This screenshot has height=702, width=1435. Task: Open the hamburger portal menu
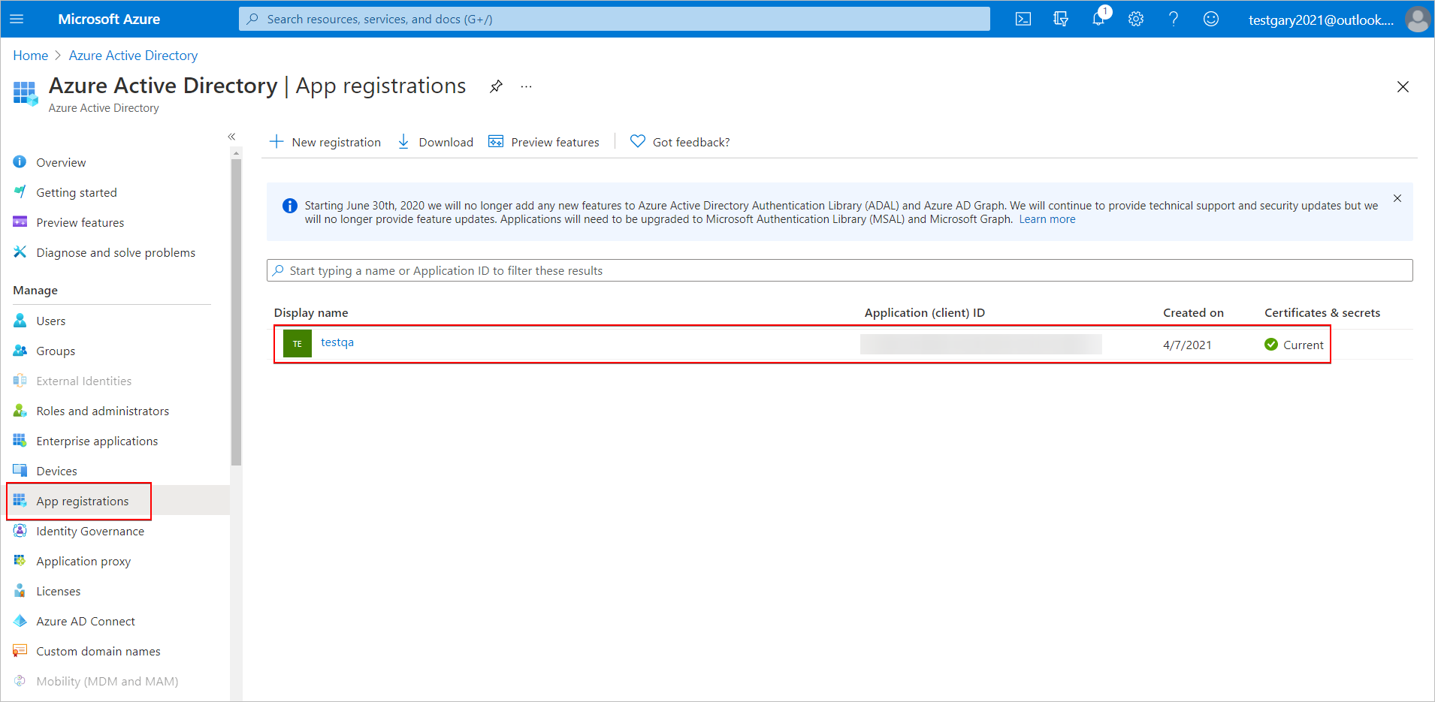(17, 20)
